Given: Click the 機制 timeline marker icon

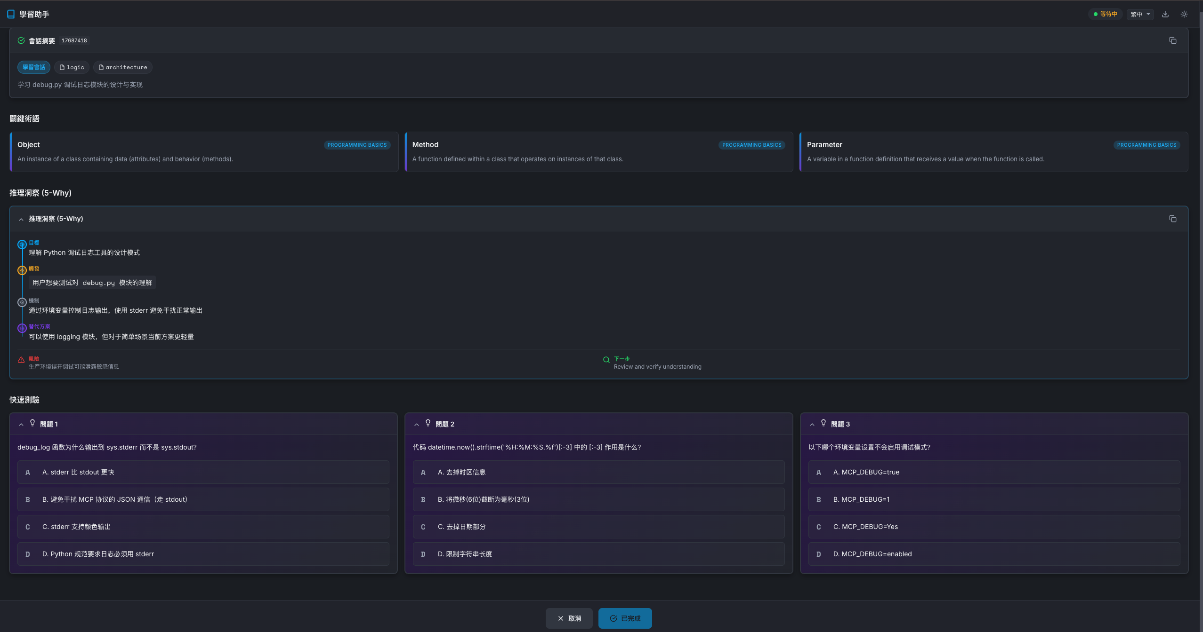Looking at the screenshot, I should (22, 302).
